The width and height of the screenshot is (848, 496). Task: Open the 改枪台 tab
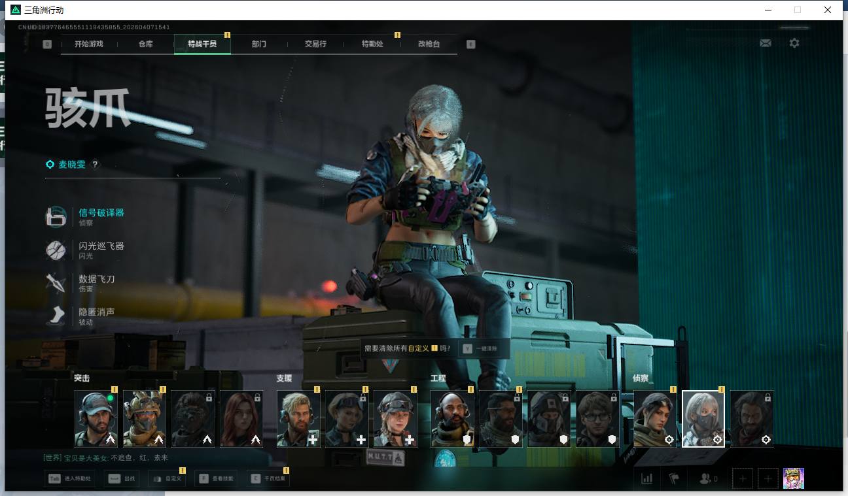[x=429, y=44]
